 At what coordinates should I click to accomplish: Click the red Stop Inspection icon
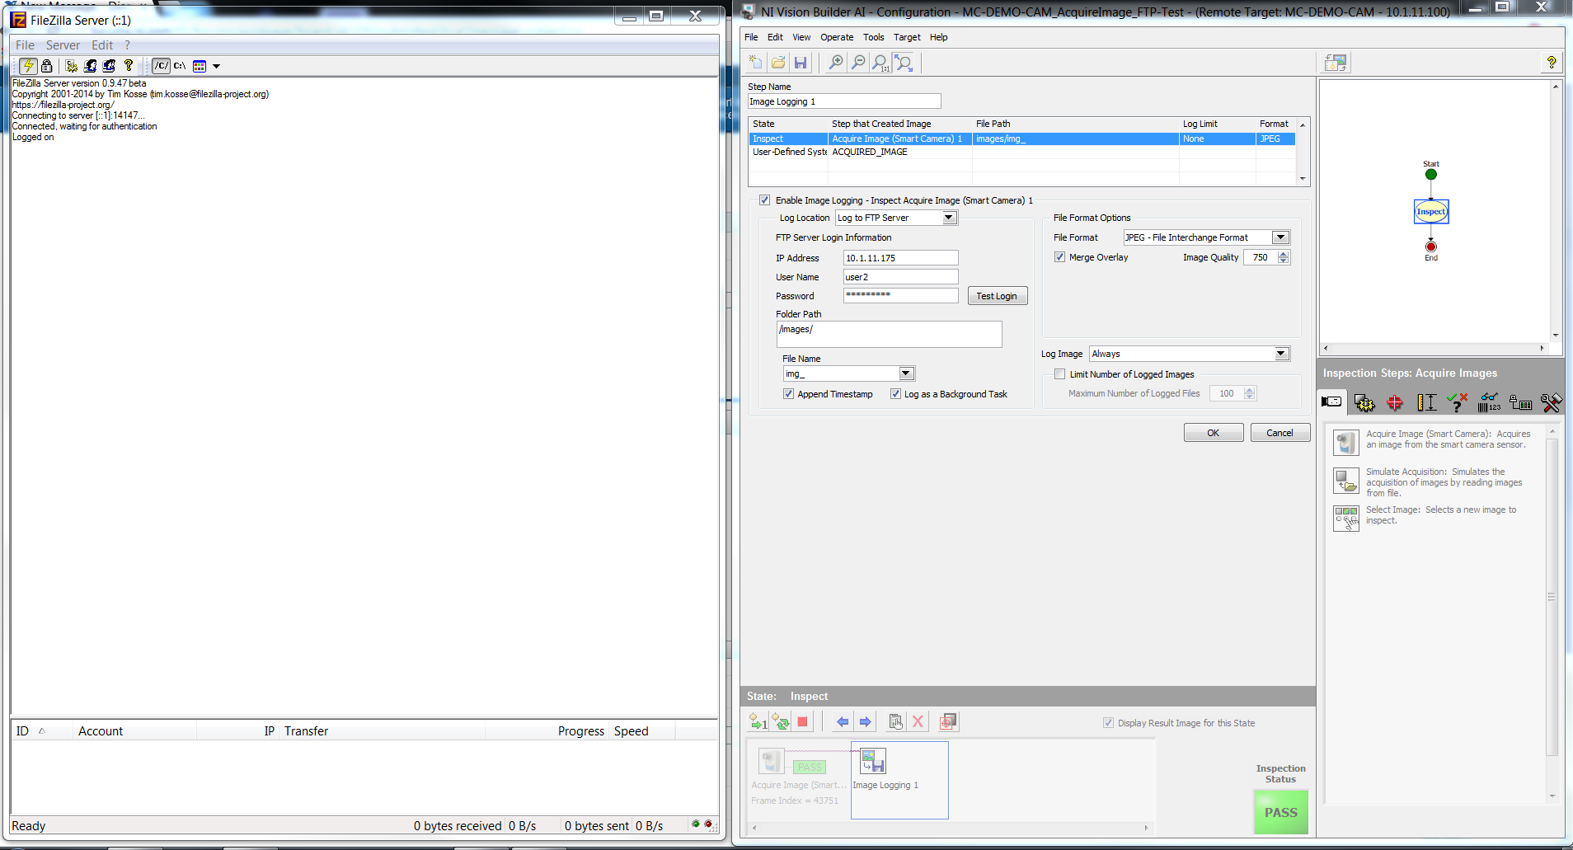[x=802, y=722]
